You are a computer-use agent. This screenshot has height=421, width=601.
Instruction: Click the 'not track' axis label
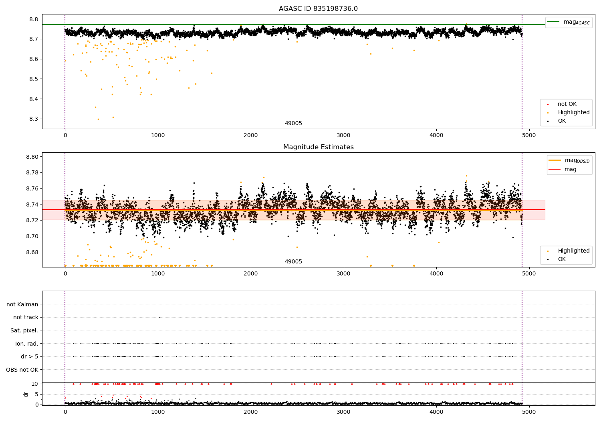[x=26, y=318]
